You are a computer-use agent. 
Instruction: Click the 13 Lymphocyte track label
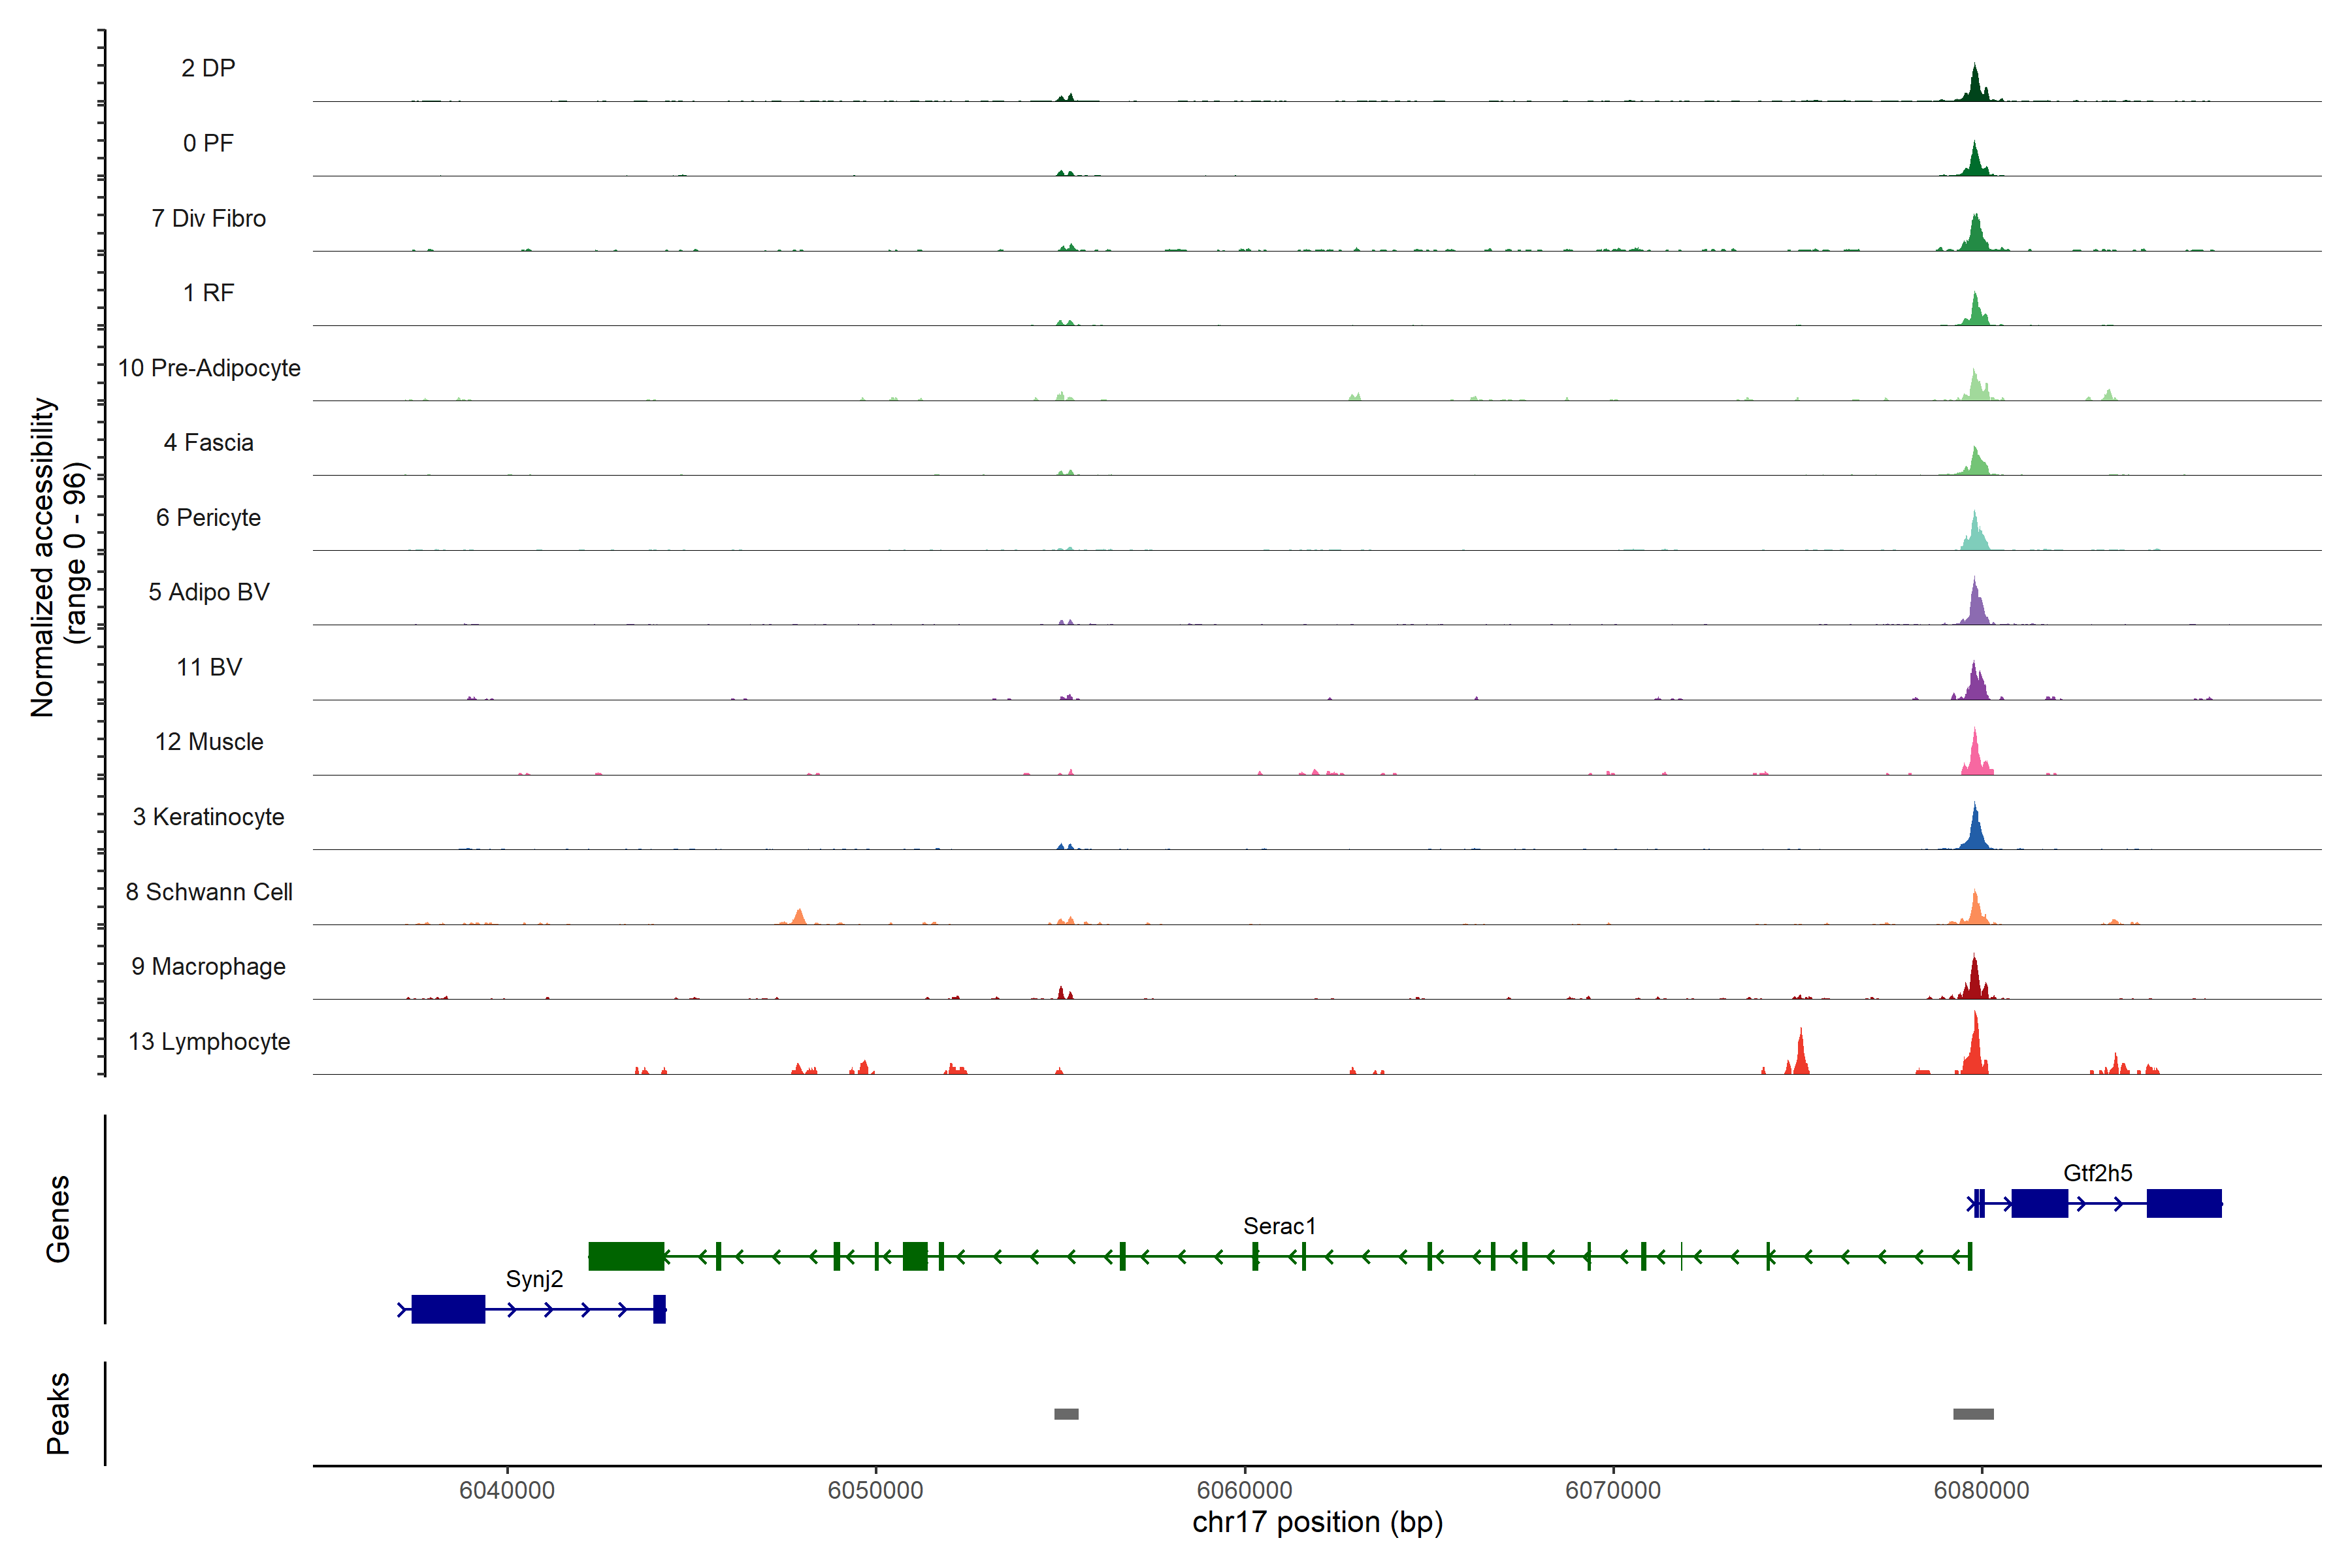coord(209,1041)
